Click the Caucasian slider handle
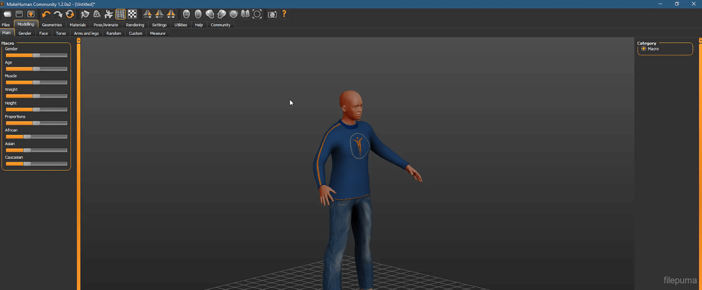Image resolution: width=702 pixels, height=290 pixels. pos(27,164)
